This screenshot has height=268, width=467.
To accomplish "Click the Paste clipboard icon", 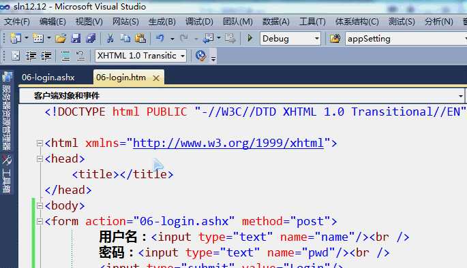I will 140,38.
